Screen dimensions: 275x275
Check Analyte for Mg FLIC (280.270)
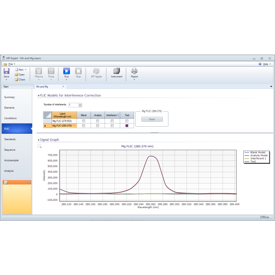(x=98, y=126)
